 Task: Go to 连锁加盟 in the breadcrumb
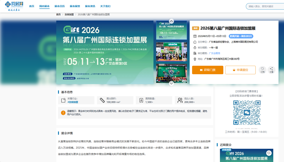69,14
